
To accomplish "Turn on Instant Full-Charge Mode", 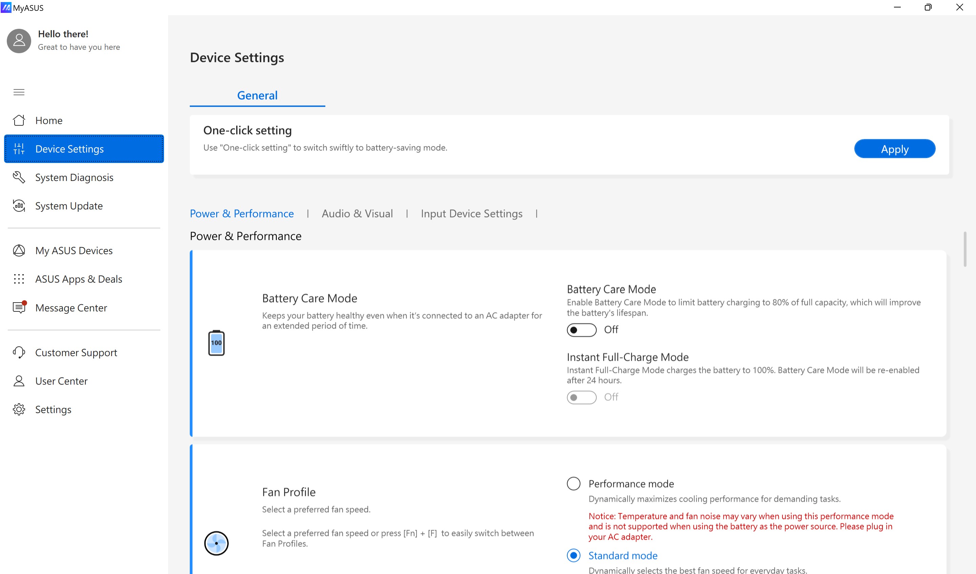I will (x=581, y=397).
